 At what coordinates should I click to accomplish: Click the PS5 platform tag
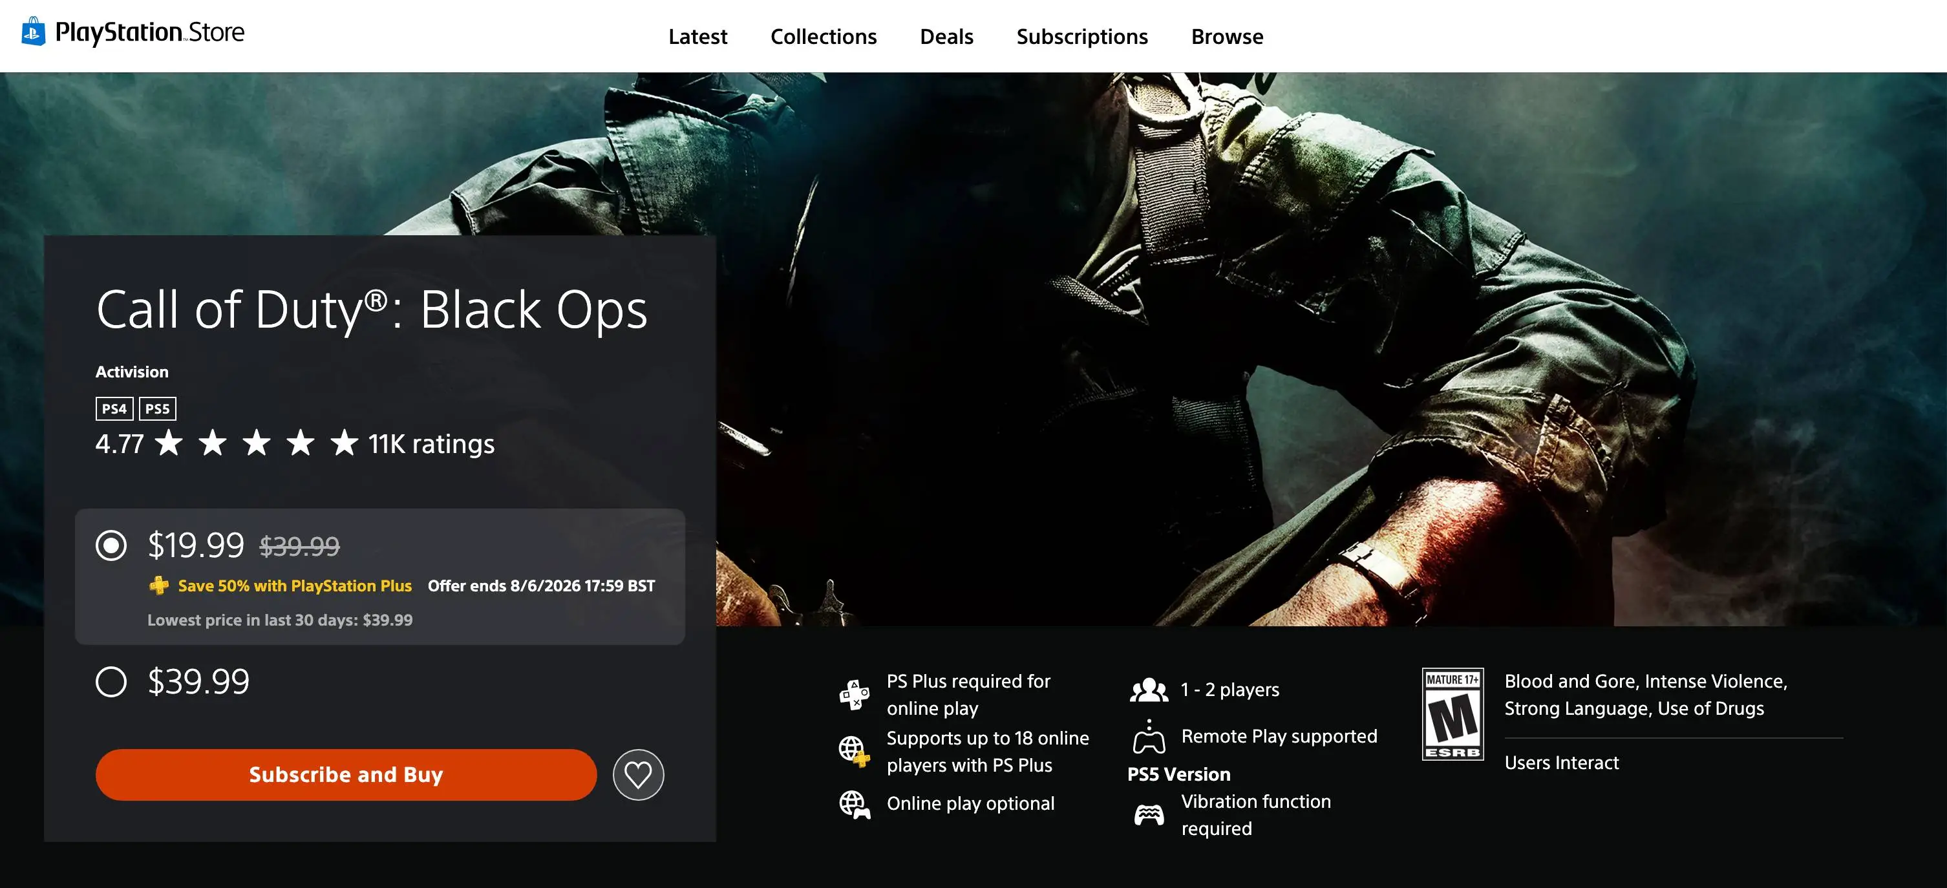157,409
